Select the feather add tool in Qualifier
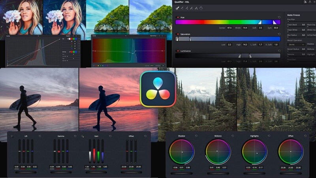 [x=196, y=8]
